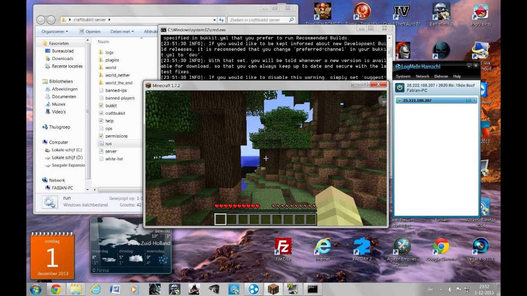
Task: Select Lokale schijf (D:) drive
Action: tap(67, 157)
